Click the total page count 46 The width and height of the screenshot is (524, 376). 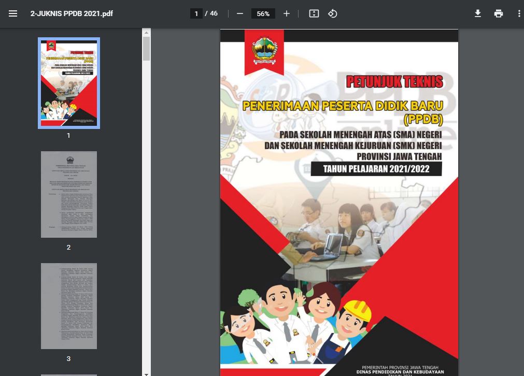pos(214,13)
